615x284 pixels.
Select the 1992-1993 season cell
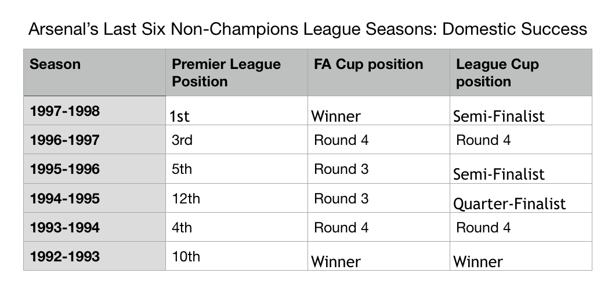point(95,256)
